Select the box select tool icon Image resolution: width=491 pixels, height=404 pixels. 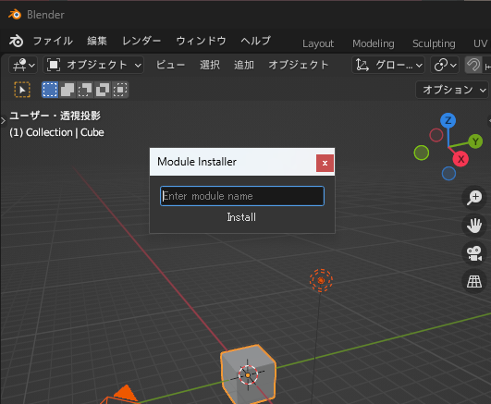pyautogui.click(x=22, y=90)
